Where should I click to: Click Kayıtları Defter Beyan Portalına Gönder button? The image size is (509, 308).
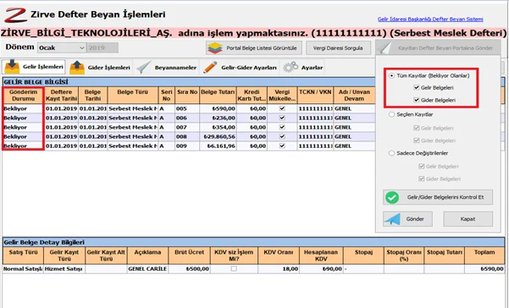click(x=438, y=48)
